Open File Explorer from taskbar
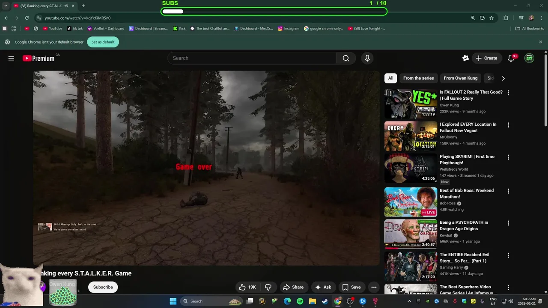The height and width of the screenshot is (308, 548). point(313,301)
